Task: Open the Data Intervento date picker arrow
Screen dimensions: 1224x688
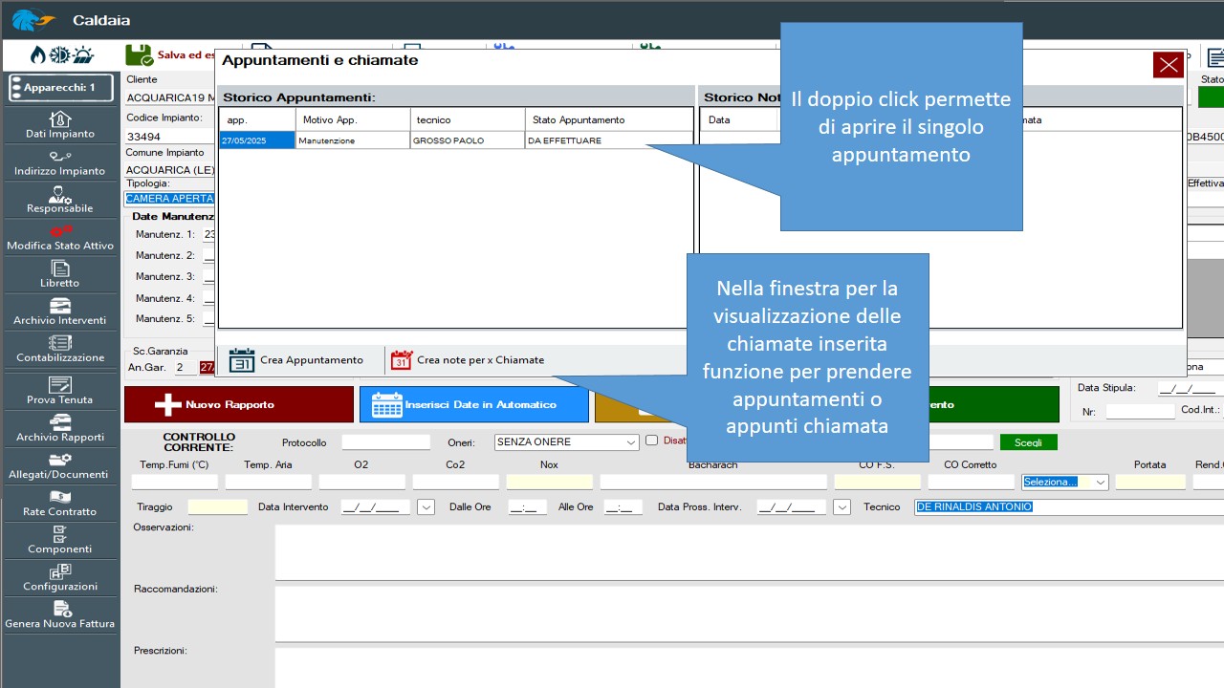Action: pos(426,507)
